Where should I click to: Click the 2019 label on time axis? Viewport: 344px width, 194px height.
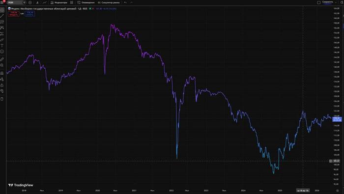point(61,191)
